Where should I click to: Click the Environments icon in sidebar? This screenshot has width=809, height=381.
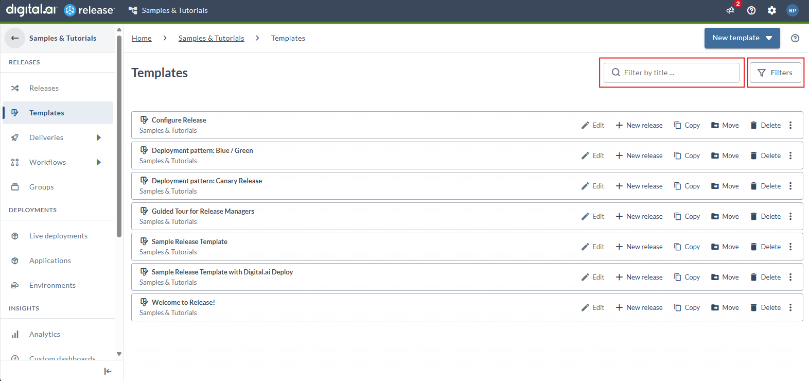(15, 285)
